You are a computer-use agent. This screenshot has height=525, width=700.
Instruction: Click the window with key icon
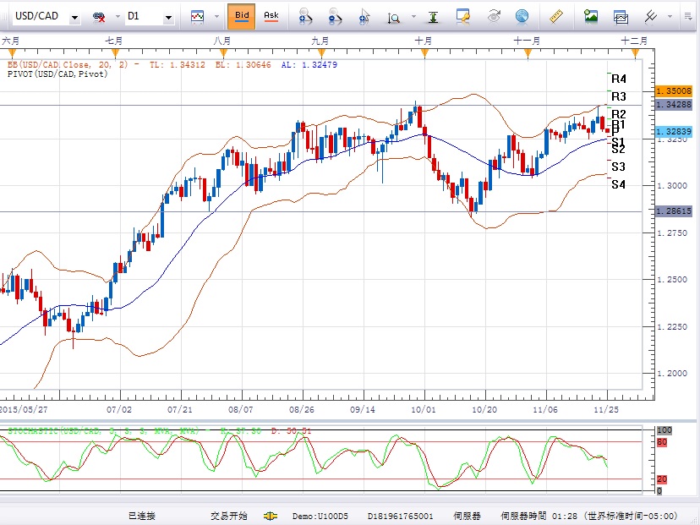click(462, 17)
